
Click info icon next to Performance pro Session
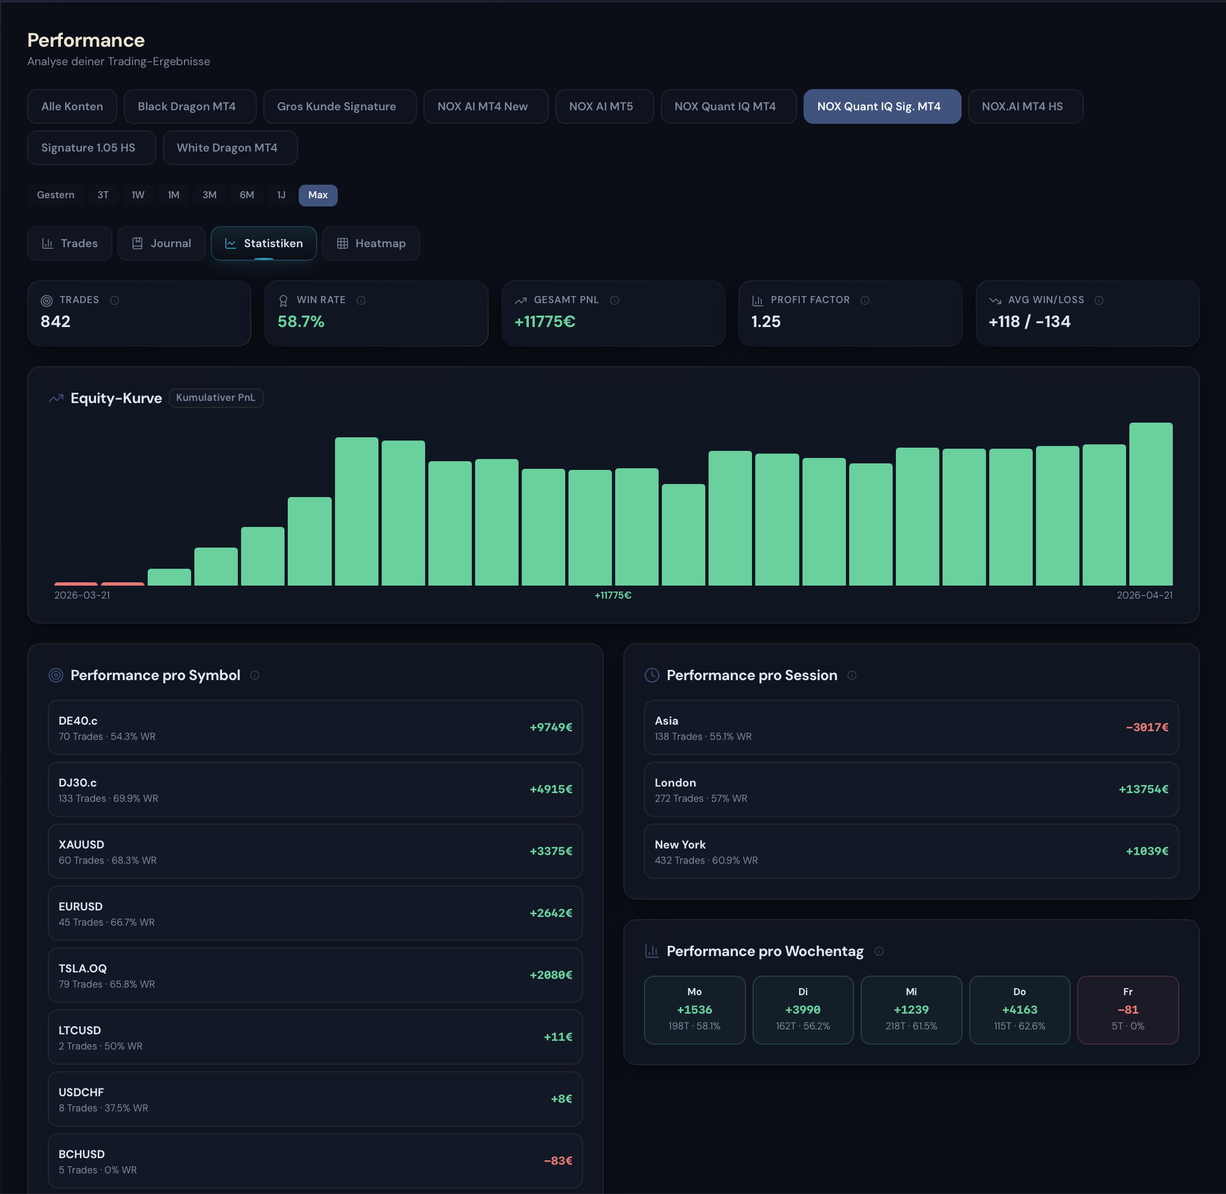click(852, 675)
